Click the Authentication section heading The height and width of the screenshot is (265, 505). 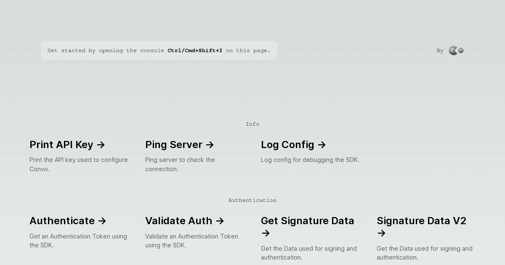252,200
